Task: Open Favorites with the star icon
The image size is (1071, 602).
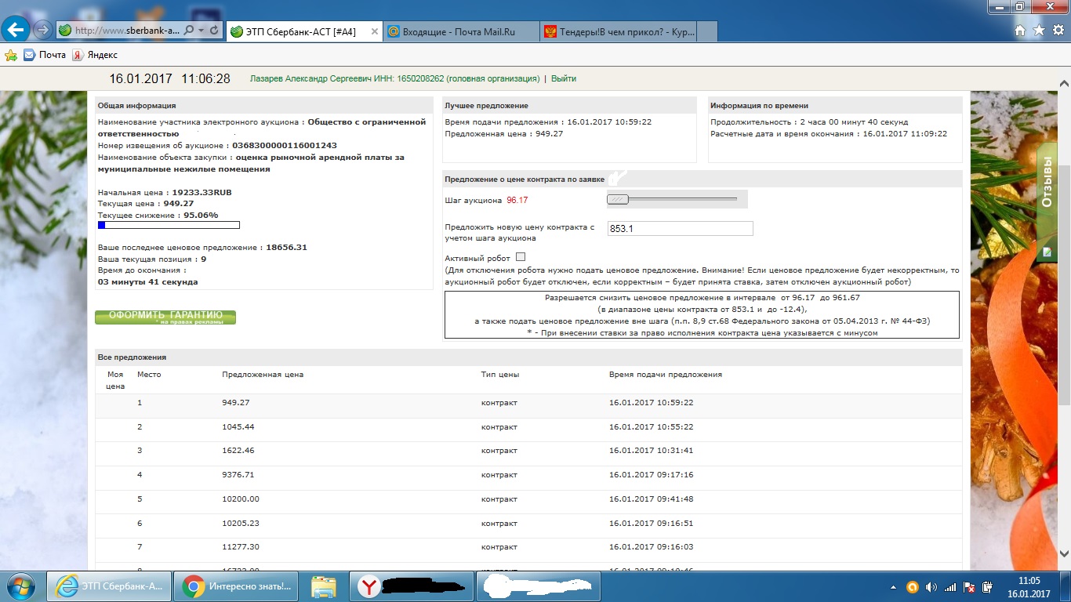Action: (x=1039, y=31)
